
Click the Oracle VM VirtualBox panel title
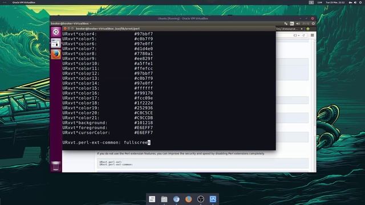pyautogui.click(x=24, y=2)
